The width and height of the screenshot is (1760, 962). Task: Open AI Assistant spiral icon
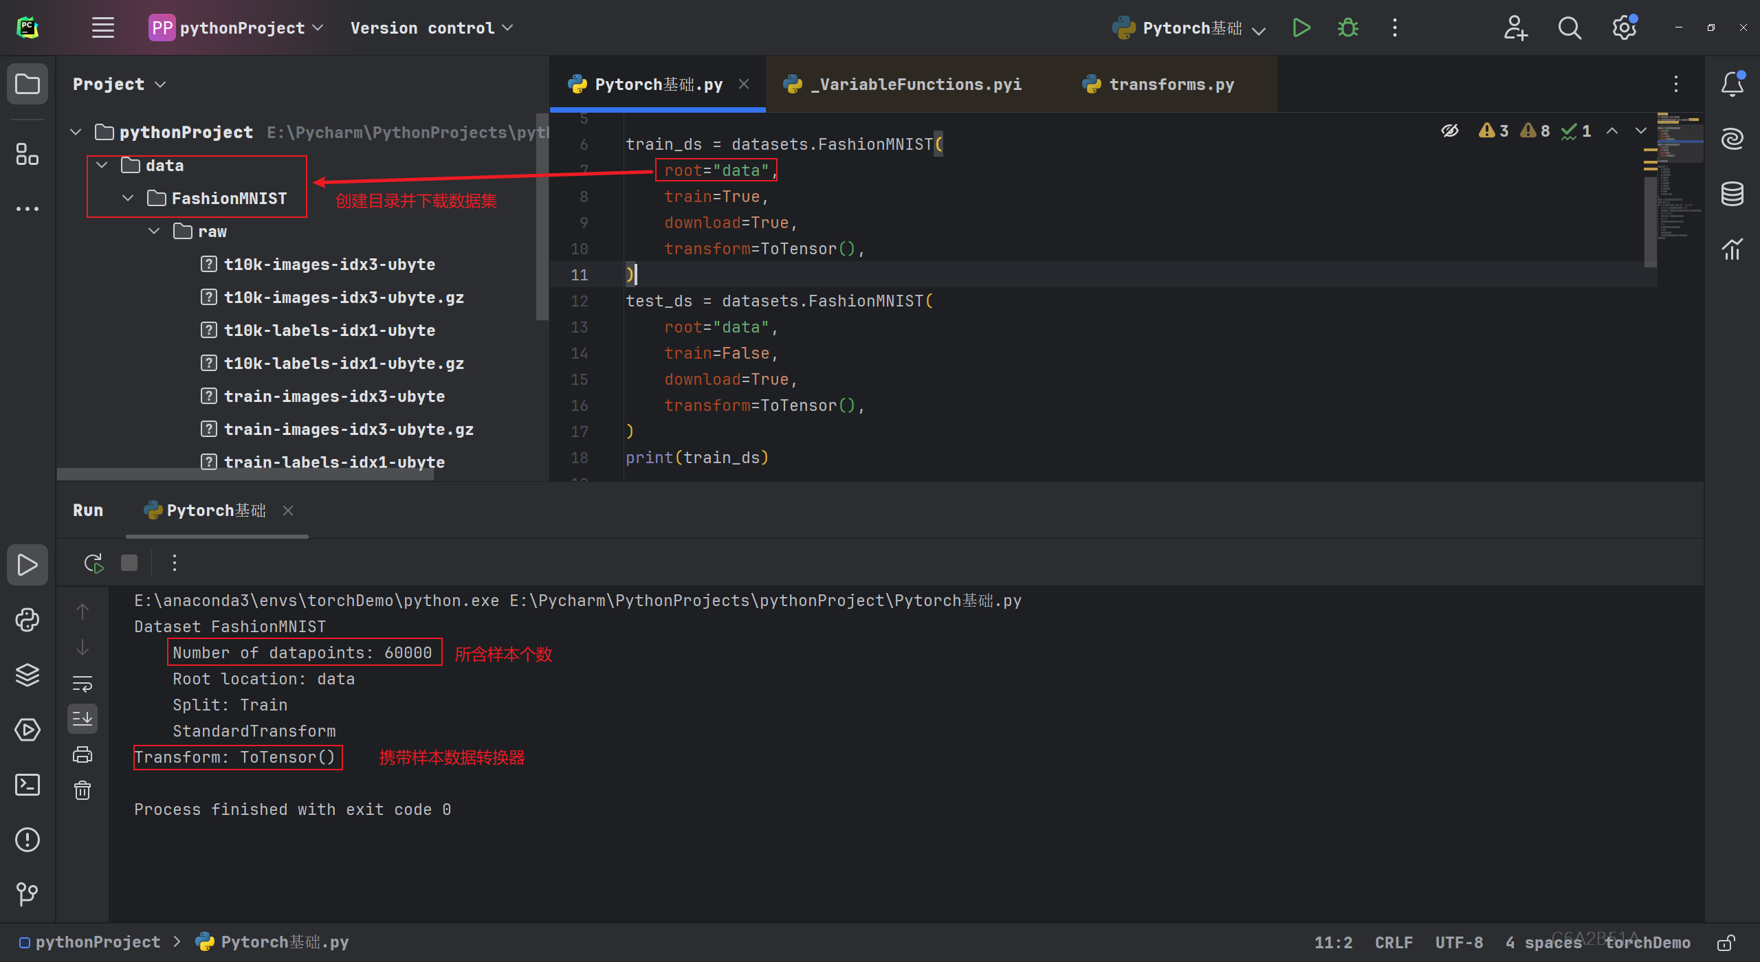[x=1732, y=139]
